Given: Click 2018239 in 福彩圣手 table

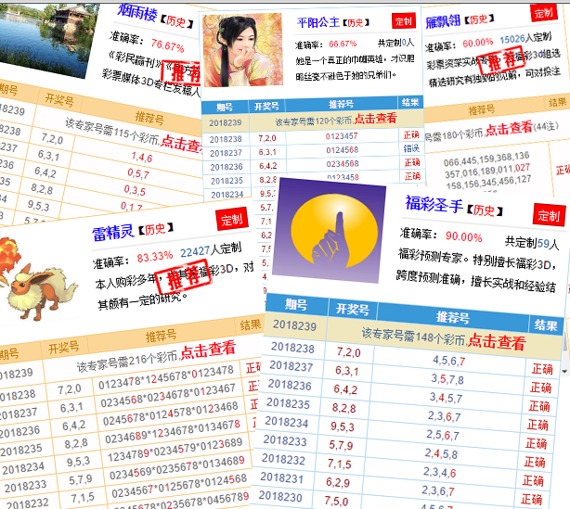Looking at the screenshot, I should pos(294,324).
